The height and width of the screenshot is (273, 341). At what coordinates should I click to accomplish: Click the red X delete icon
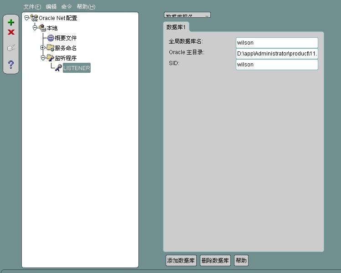pos(11,32)
